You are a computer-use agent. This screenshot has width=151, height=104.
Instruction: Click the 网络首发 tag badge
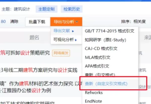click(x=61, y=53)
